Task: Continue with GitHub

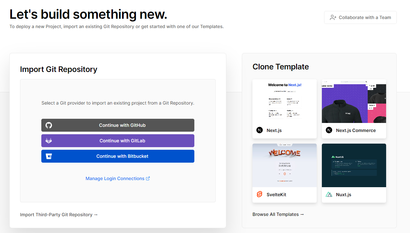Action: pyautogui.click(x=118, y=125)
